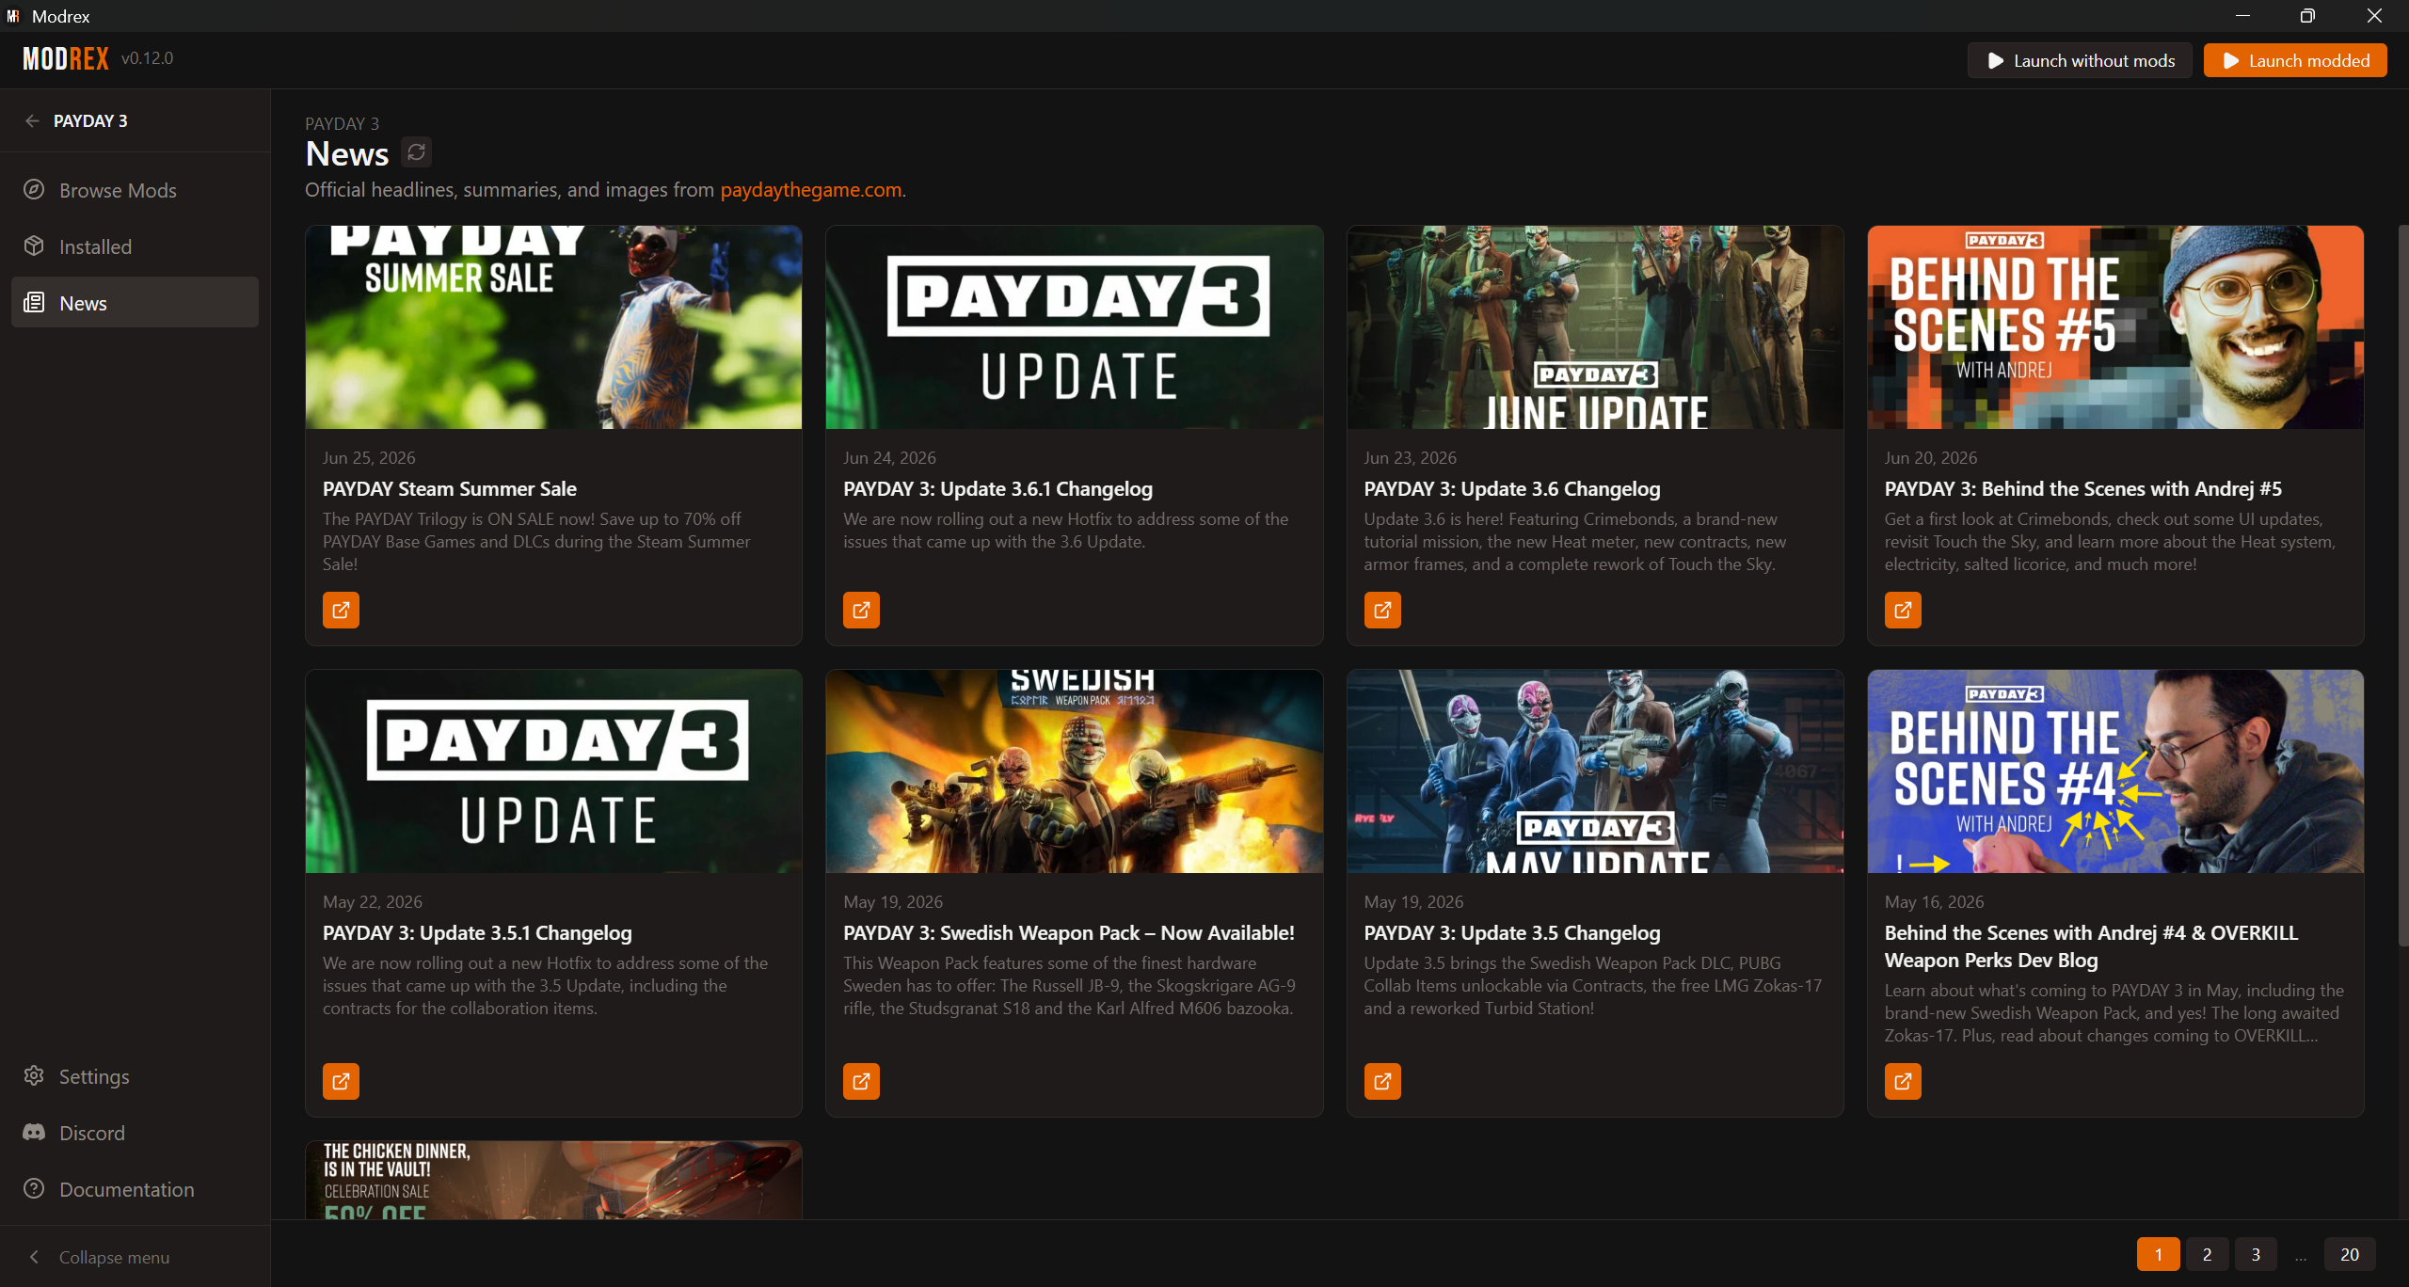Open external link for PAYDAY Steam Summer Sale
The image size is (2409, 1287).
341,610
